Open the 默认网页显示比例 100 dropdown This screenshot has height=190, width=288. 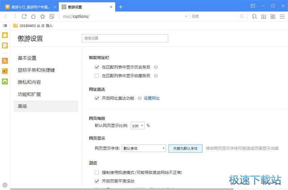[138, 126]
